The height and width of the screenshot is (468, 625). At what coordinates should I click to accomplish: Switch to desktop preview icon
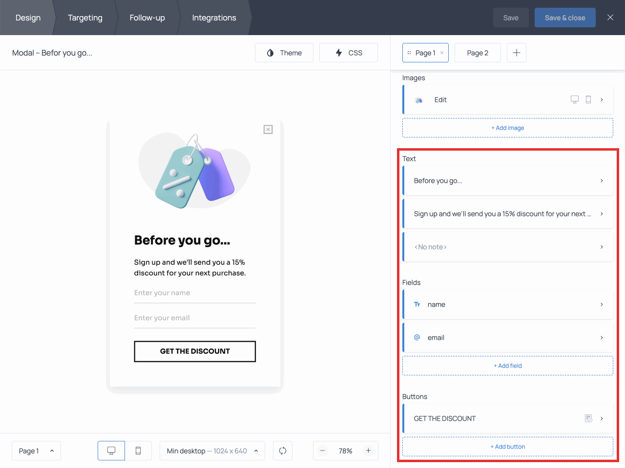click(111, 451)
